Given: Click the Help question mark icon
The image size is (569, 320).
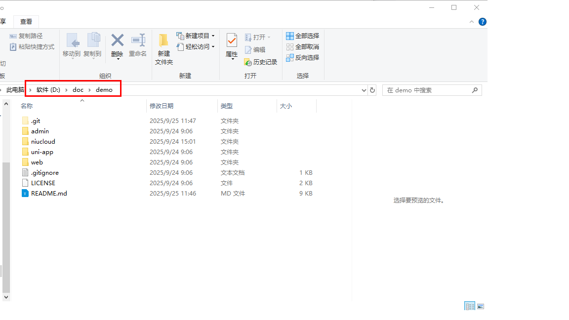Looking at the screenshot, I should 483,22.
